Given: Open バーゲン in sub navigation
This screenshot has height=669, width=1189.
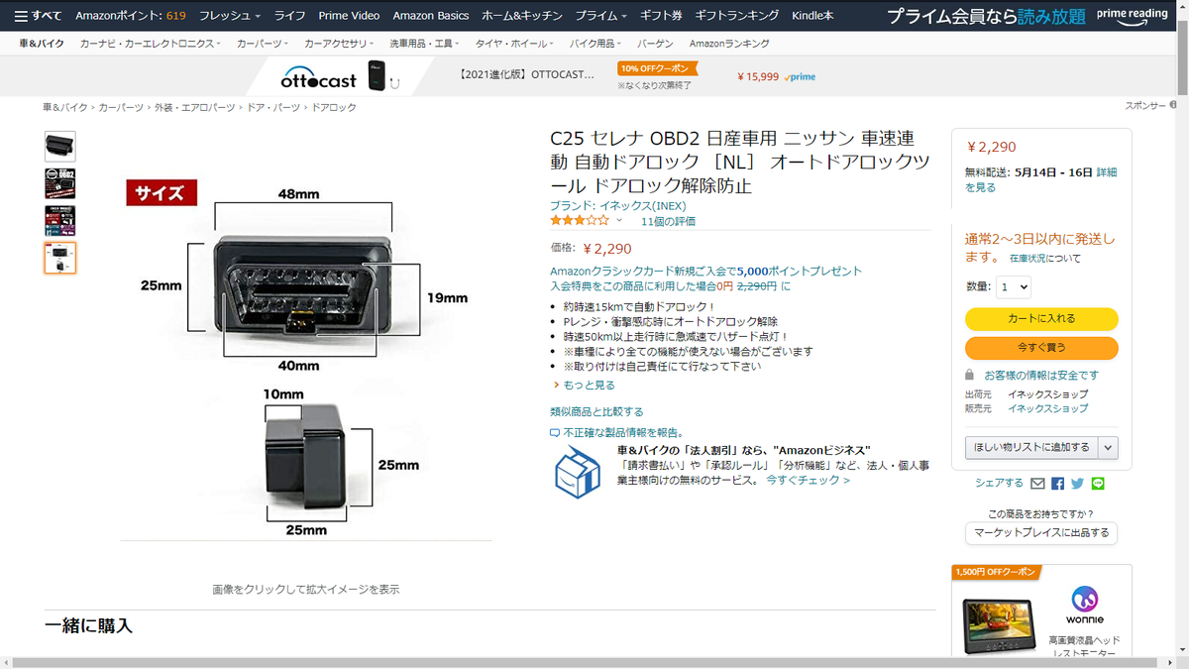Looking at the screenshot, I should 655,44.
